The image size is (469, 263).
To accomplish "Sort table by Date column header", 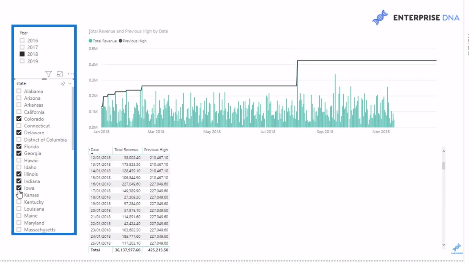I will tap(95, 150).
